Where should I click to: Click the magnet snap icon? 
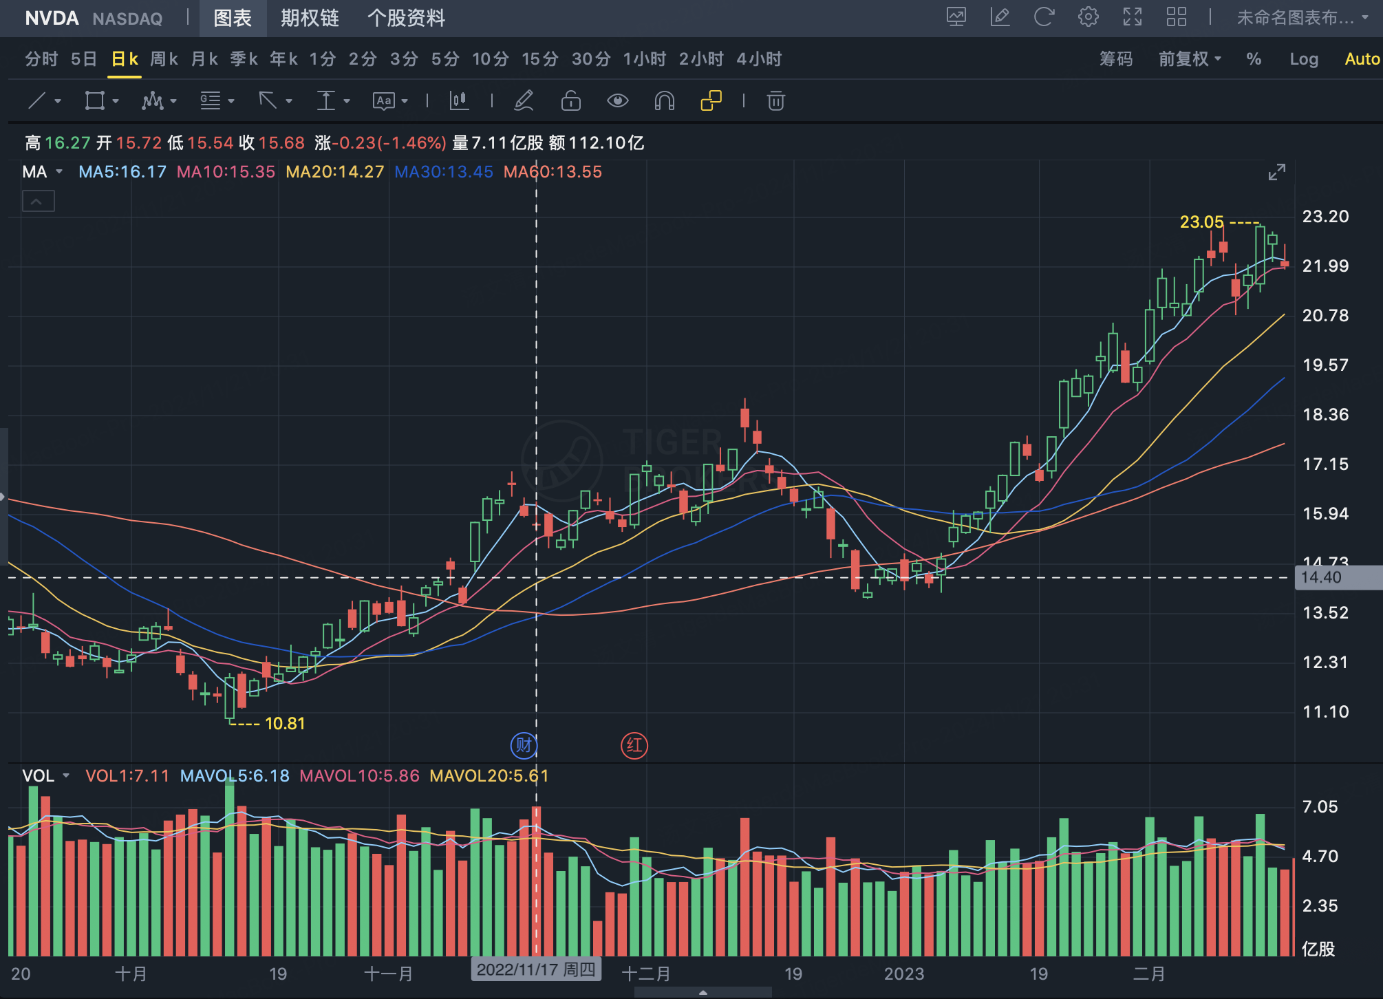pyautogui.click(x=664, y=101)
